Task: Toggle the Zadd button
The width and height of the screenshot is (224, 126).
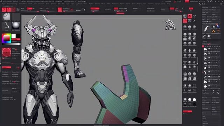Action: [41, 8]
